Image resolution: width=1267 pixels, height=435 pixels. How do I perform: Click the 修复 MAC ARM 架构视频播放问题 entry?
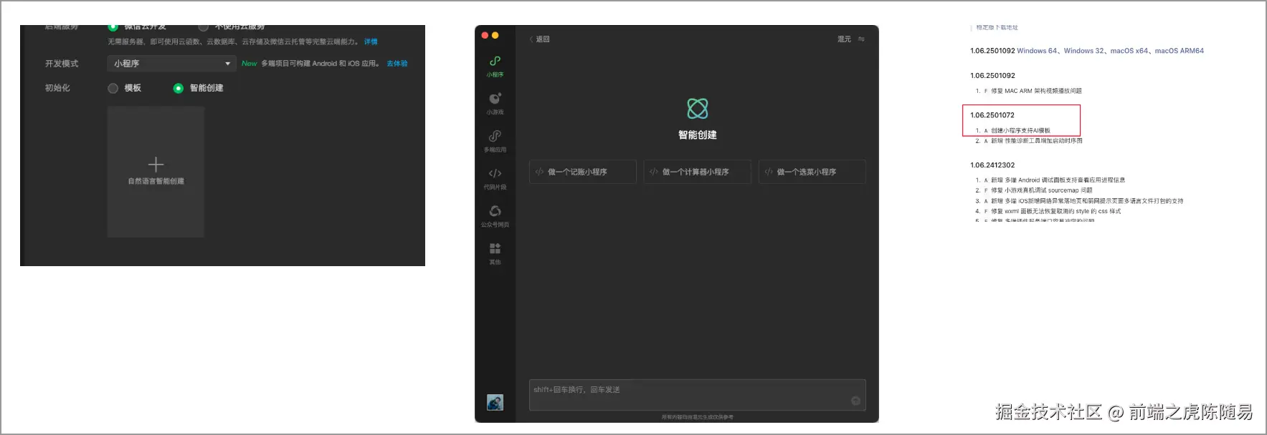click(1036, 91)
